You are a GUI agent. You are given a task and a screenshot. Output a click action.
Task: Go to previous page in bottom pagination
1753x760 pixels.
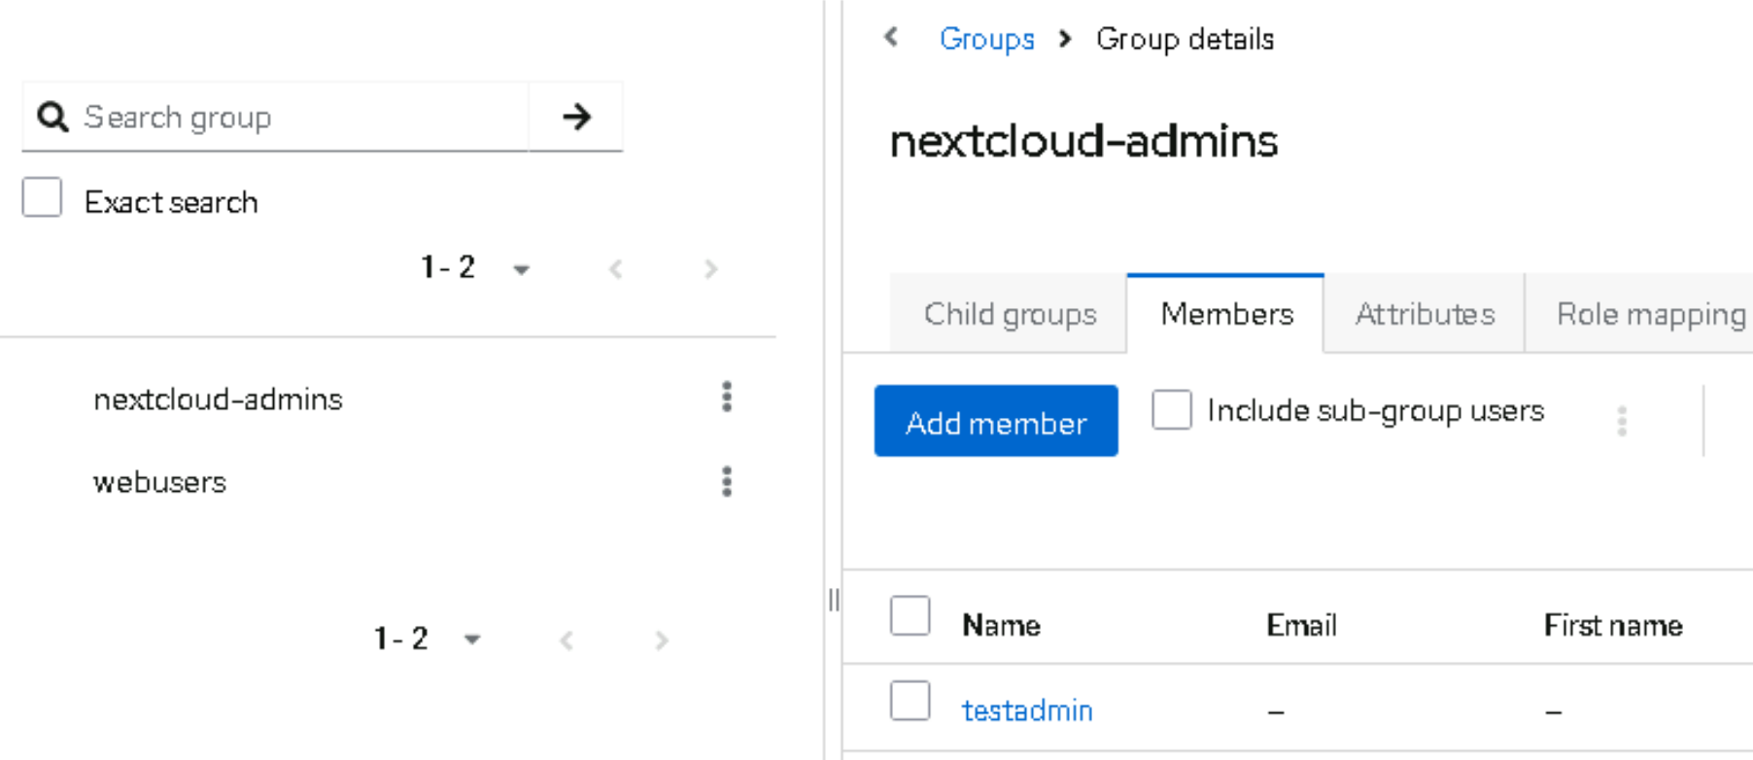(x=567, y=640)
